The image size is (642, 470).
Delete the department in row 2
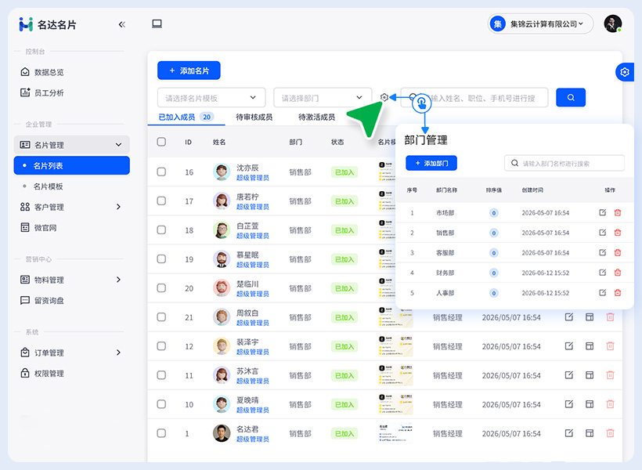click(x=618, y=233)
